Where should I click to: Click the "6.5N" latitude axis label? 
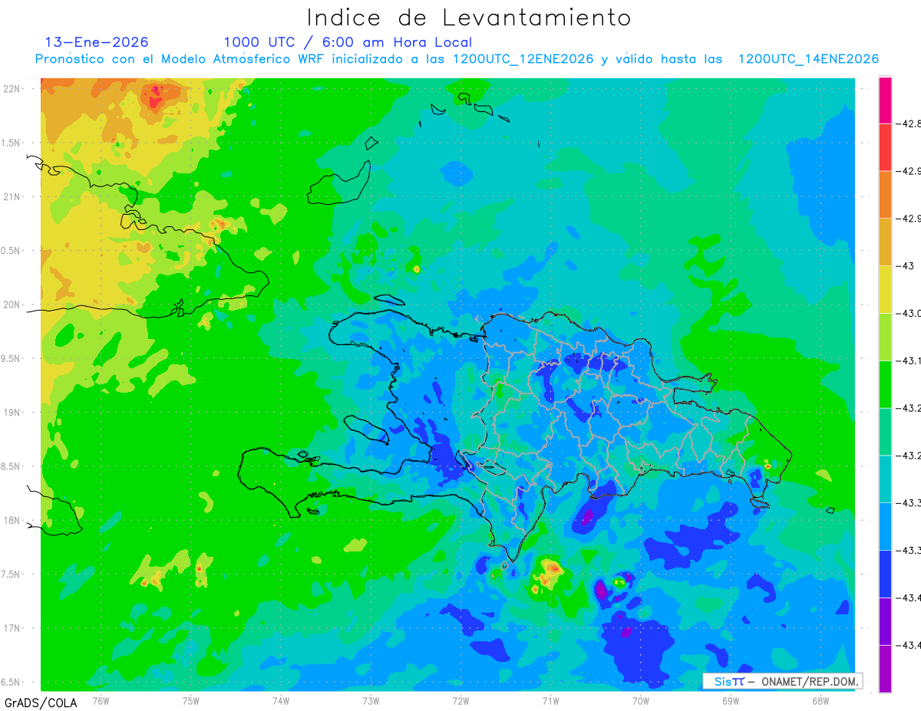click(x=12, y=683)
